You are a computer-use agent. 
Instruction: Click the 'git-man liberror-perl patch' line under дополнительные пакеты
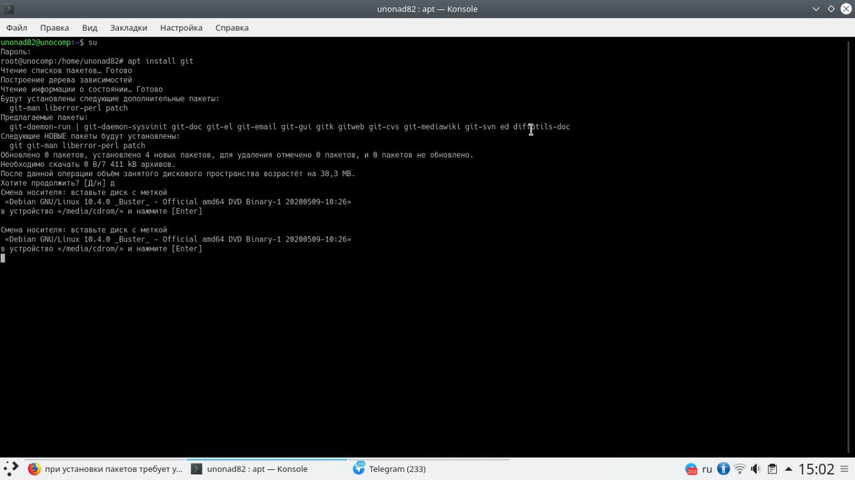pyautogui.click(x=68, y=108)
